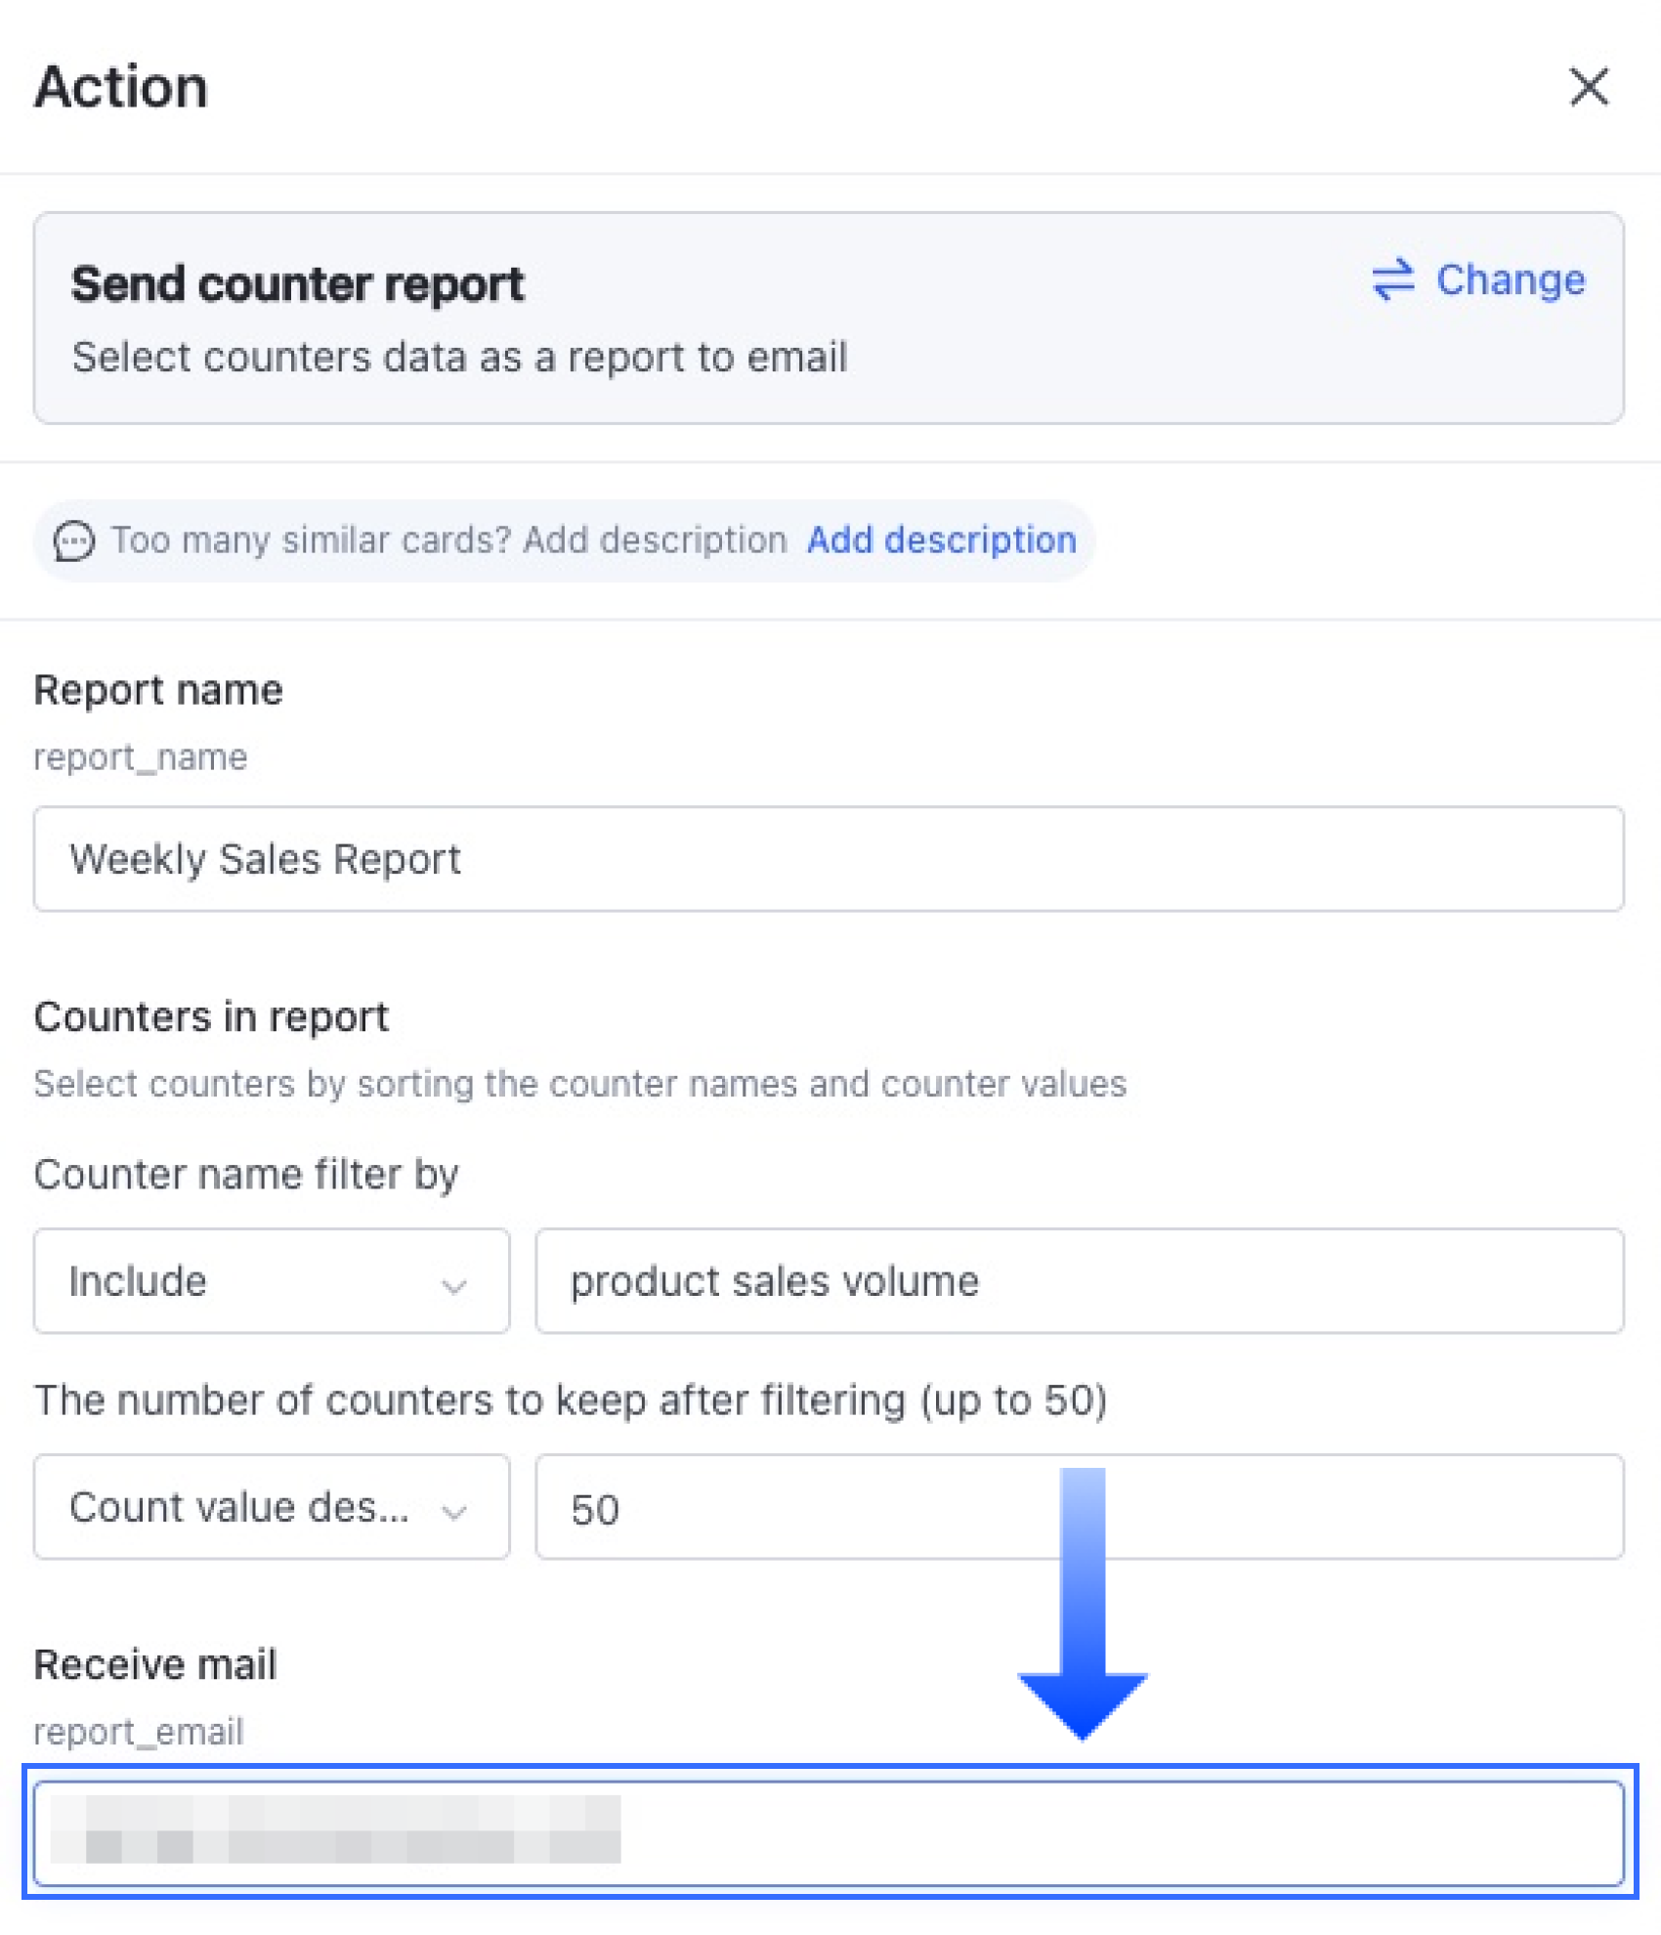Edit the product sales volume filter field
The width and height of the screenshot is (1661, 1935).
[1080, 1281]
